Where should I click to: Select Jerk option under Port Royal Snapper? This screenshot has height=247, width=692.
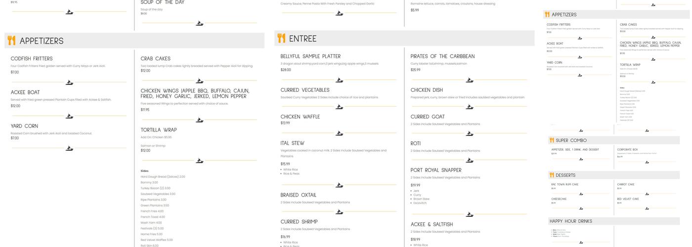click(416, 191)
